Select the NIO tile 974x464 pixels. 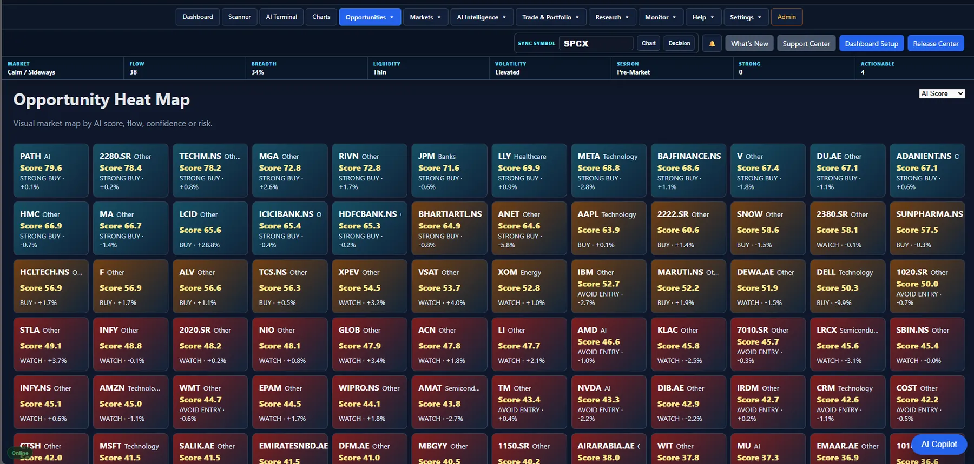point(290,344)
